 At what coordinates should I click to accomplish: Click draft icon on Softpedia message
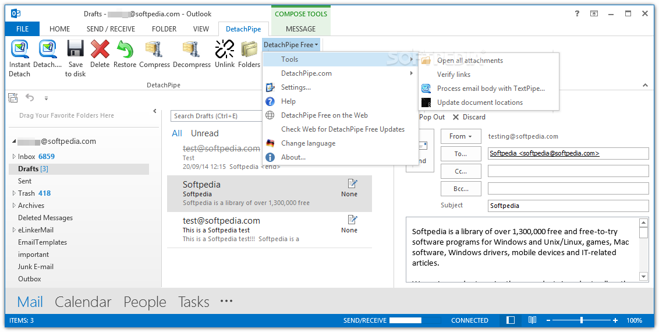(352, 183)
